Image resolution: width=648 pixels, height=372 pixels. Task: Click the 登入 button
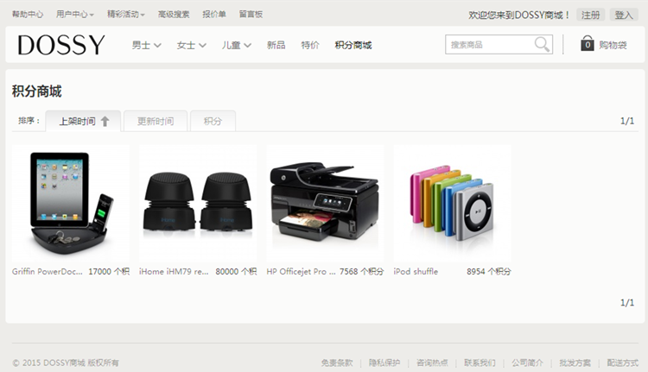[624, 15]
